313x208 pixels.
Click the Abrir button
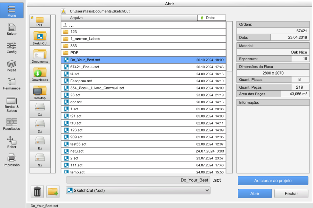255,193
